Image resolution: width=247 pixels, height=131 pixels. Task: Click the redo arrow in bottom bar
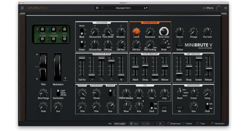point(152,124)
